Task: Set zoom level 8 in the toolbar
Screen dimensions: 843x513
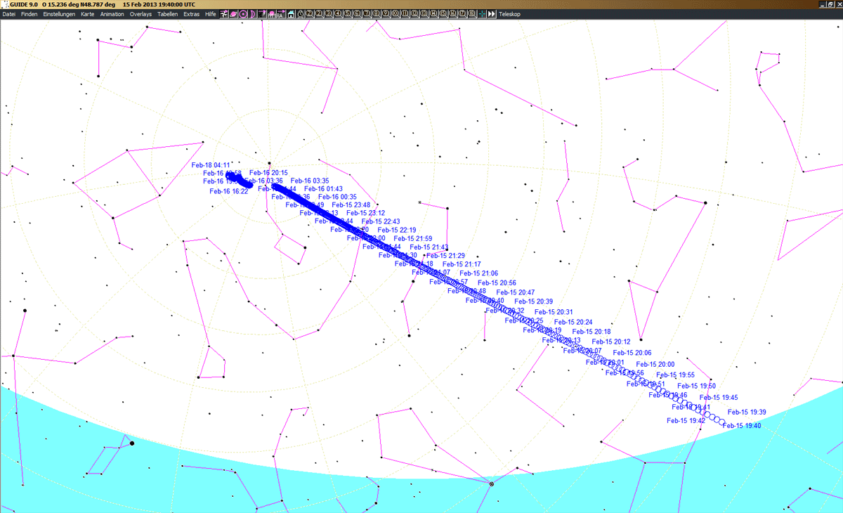Action: click(376, 14)
